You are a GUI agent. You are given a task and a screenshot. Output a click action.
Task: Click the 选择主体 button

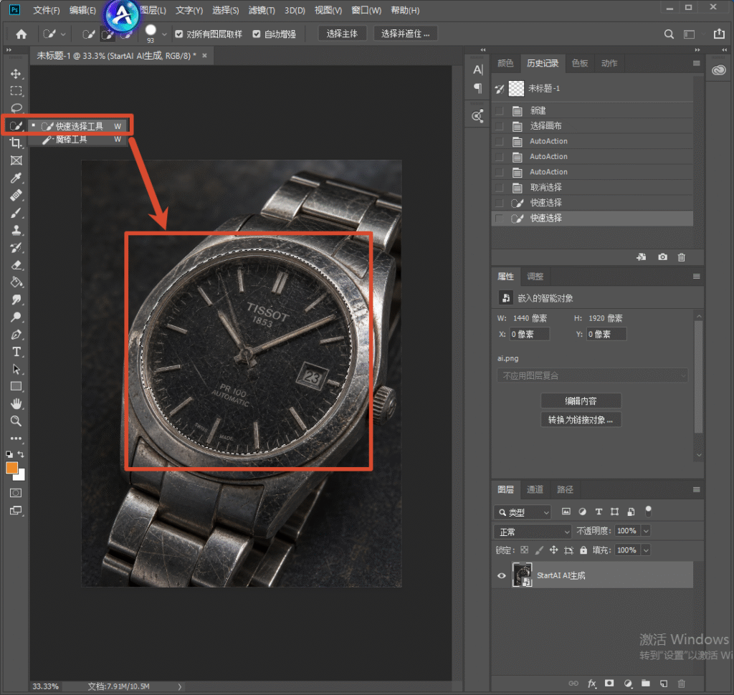(342, 34)
